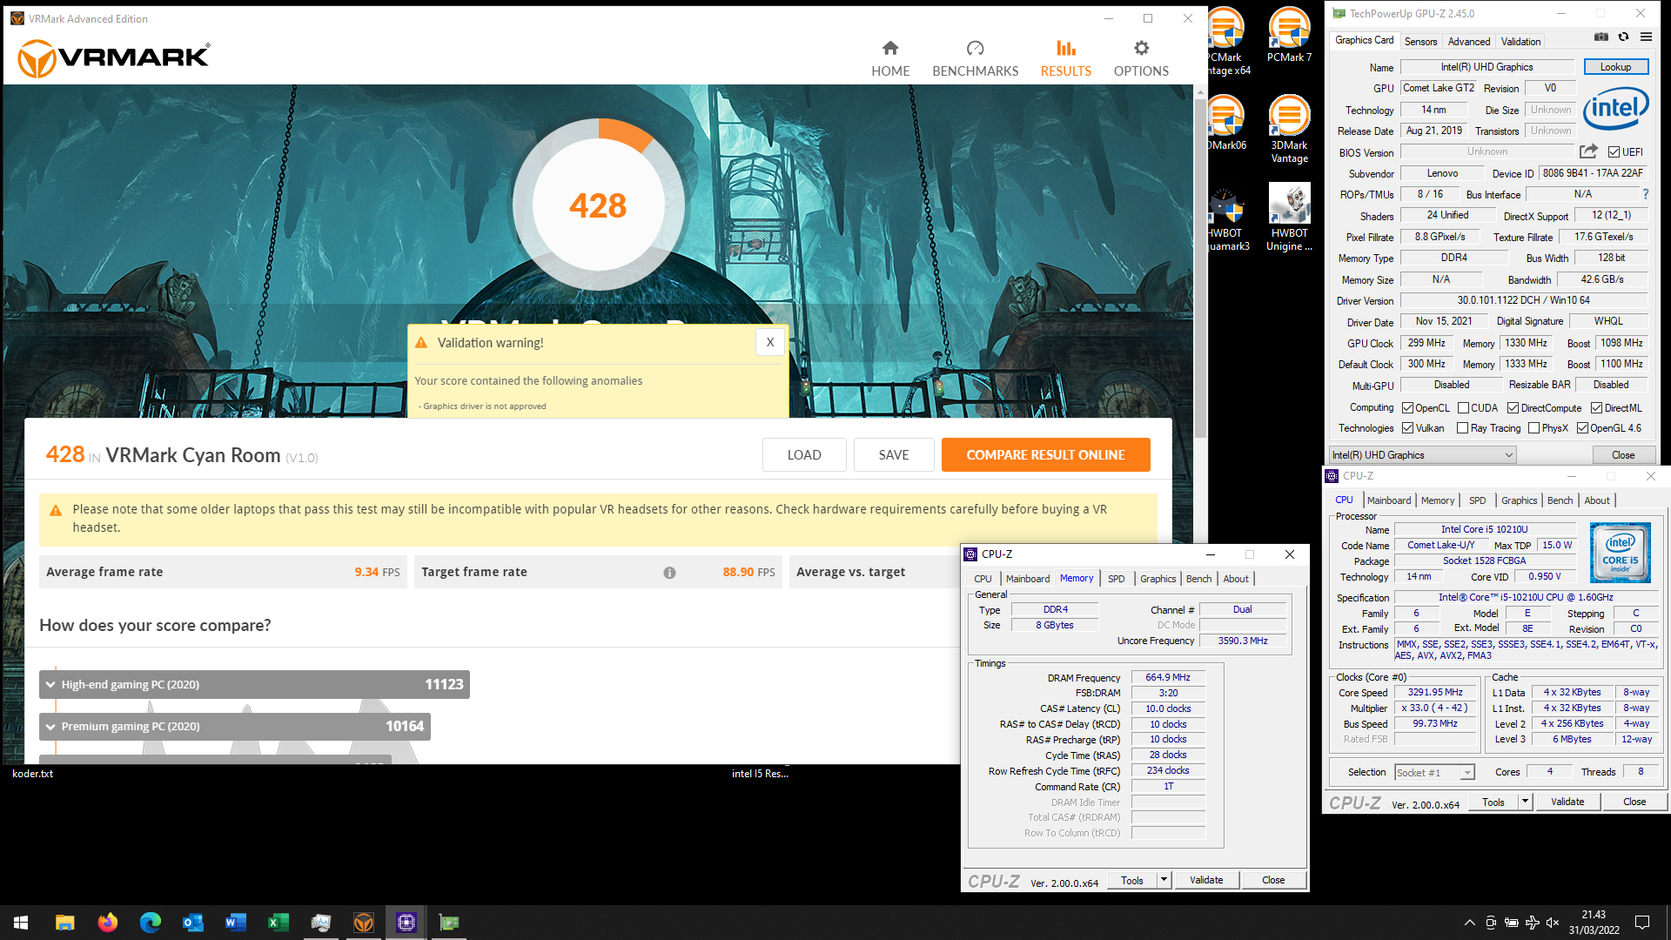The width and height of the screenshot is (1671, 940).
Task: Toggle DirectML checkbox in GPU-Z
Action: click(x=1596, y=408)
